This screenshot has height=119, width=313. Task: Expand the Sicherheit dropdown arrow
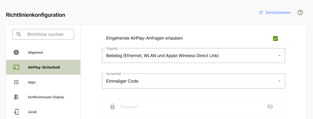tap(279, 81)
